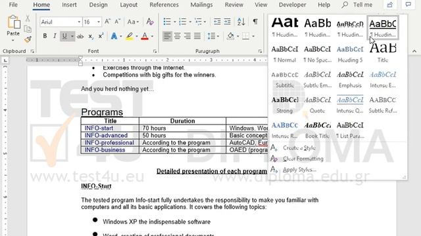Toggle Underline formatting
Viewport: 421px width, 236px height.
(x=64, y=36)
